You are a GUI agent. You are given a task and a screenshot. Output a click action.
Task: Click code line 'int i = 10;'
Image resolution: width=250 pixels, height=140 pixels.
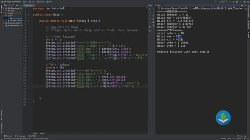(54, 40)
